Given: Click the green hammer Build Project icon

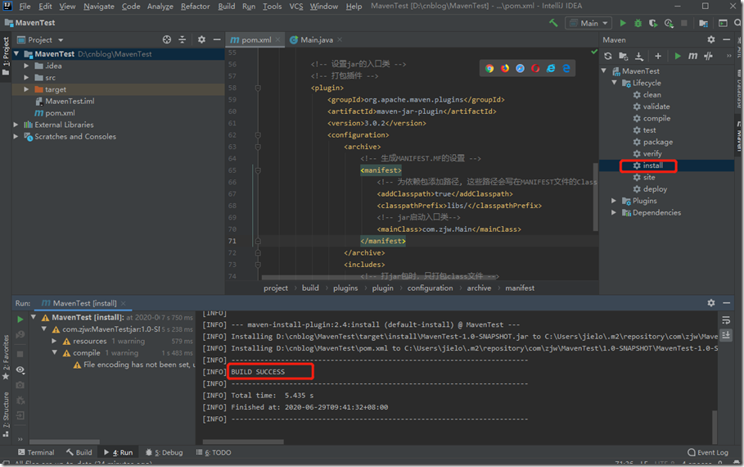Looking at the screenshot, I should (553, 23).
